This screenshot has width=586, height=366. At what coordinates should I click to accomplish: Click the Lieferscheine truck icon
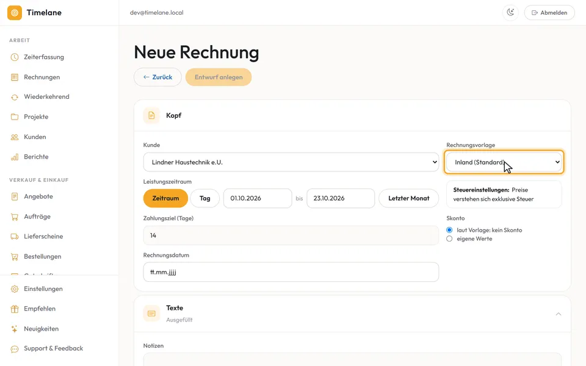15,237
